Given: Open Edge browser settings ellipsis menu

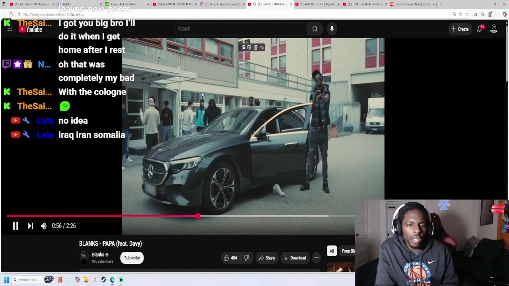Looking at the screenshot, I should click(x=497, y=14).
